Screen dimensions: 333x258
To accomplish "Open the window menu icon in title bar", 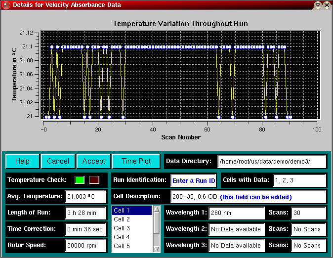I will point(6,5).
